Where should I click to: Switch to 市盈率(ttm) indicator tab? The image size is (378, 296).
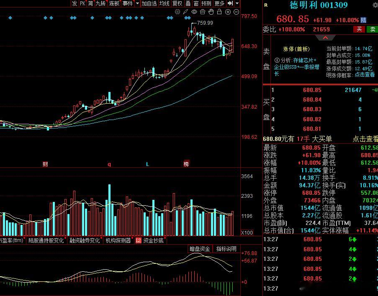[x=12, y=240]
